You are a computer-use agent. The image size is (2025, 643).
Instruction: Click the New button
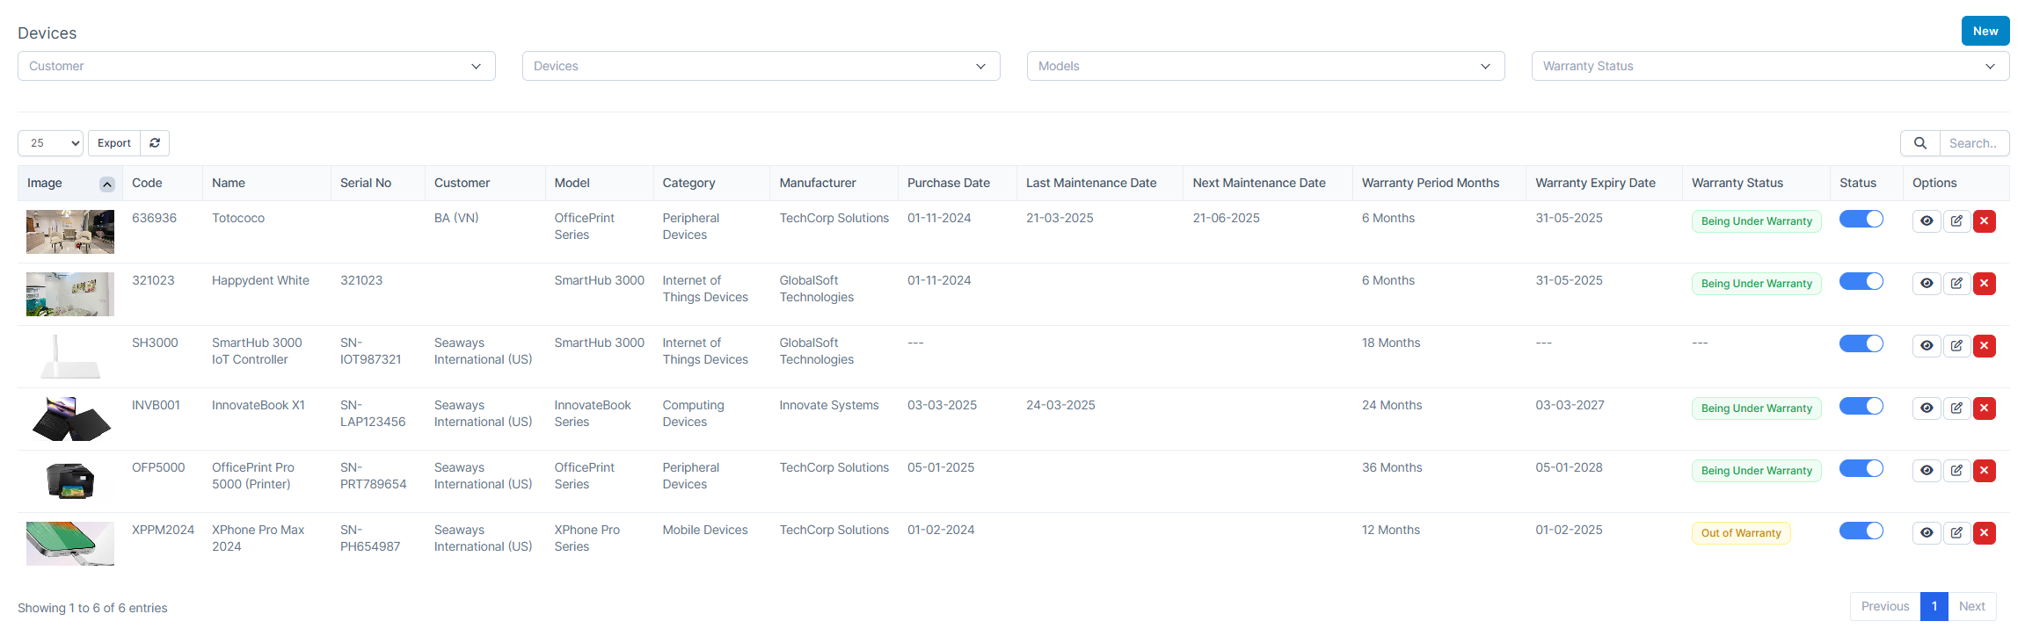(x=1985, y=31)
